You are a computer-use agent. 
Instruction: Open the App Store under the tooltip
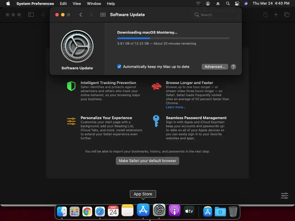(143, 210)
